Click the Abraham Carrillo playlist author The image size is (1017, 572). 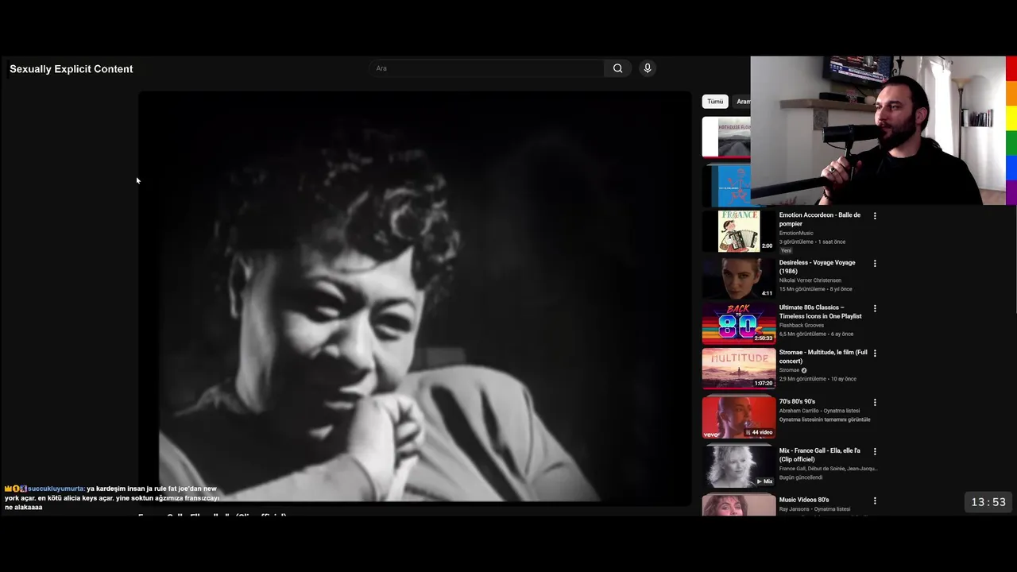[x=799, y=411]
